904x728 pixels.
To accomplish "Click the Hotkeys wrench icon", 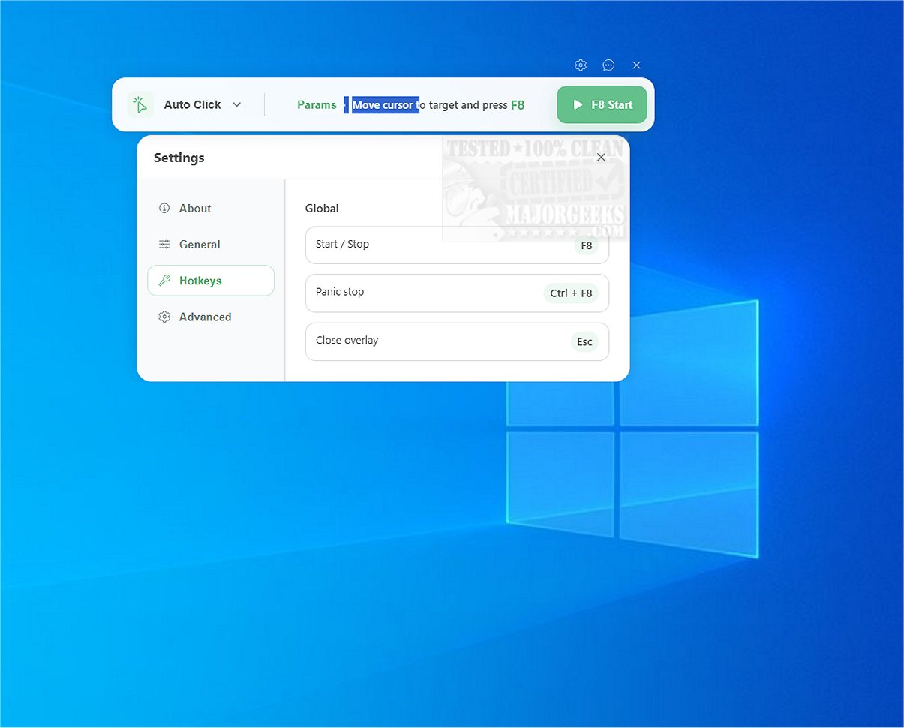I will [x=164, y=281].
